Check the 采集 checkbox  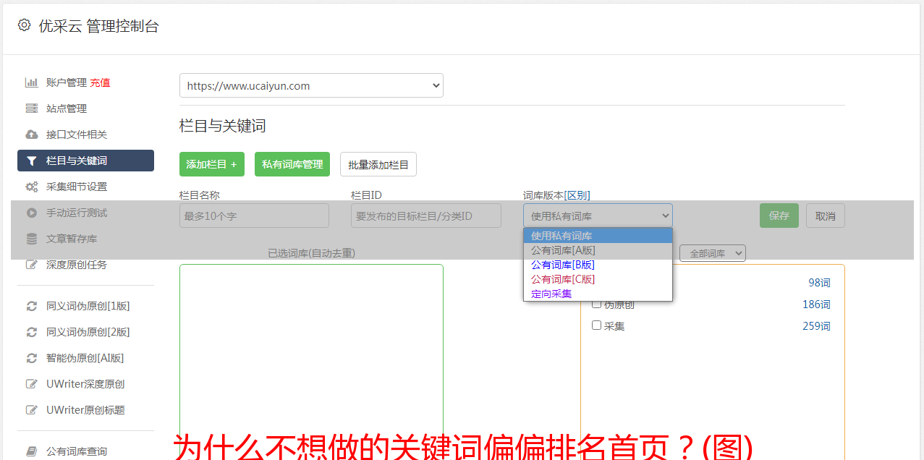click(597, 325)
